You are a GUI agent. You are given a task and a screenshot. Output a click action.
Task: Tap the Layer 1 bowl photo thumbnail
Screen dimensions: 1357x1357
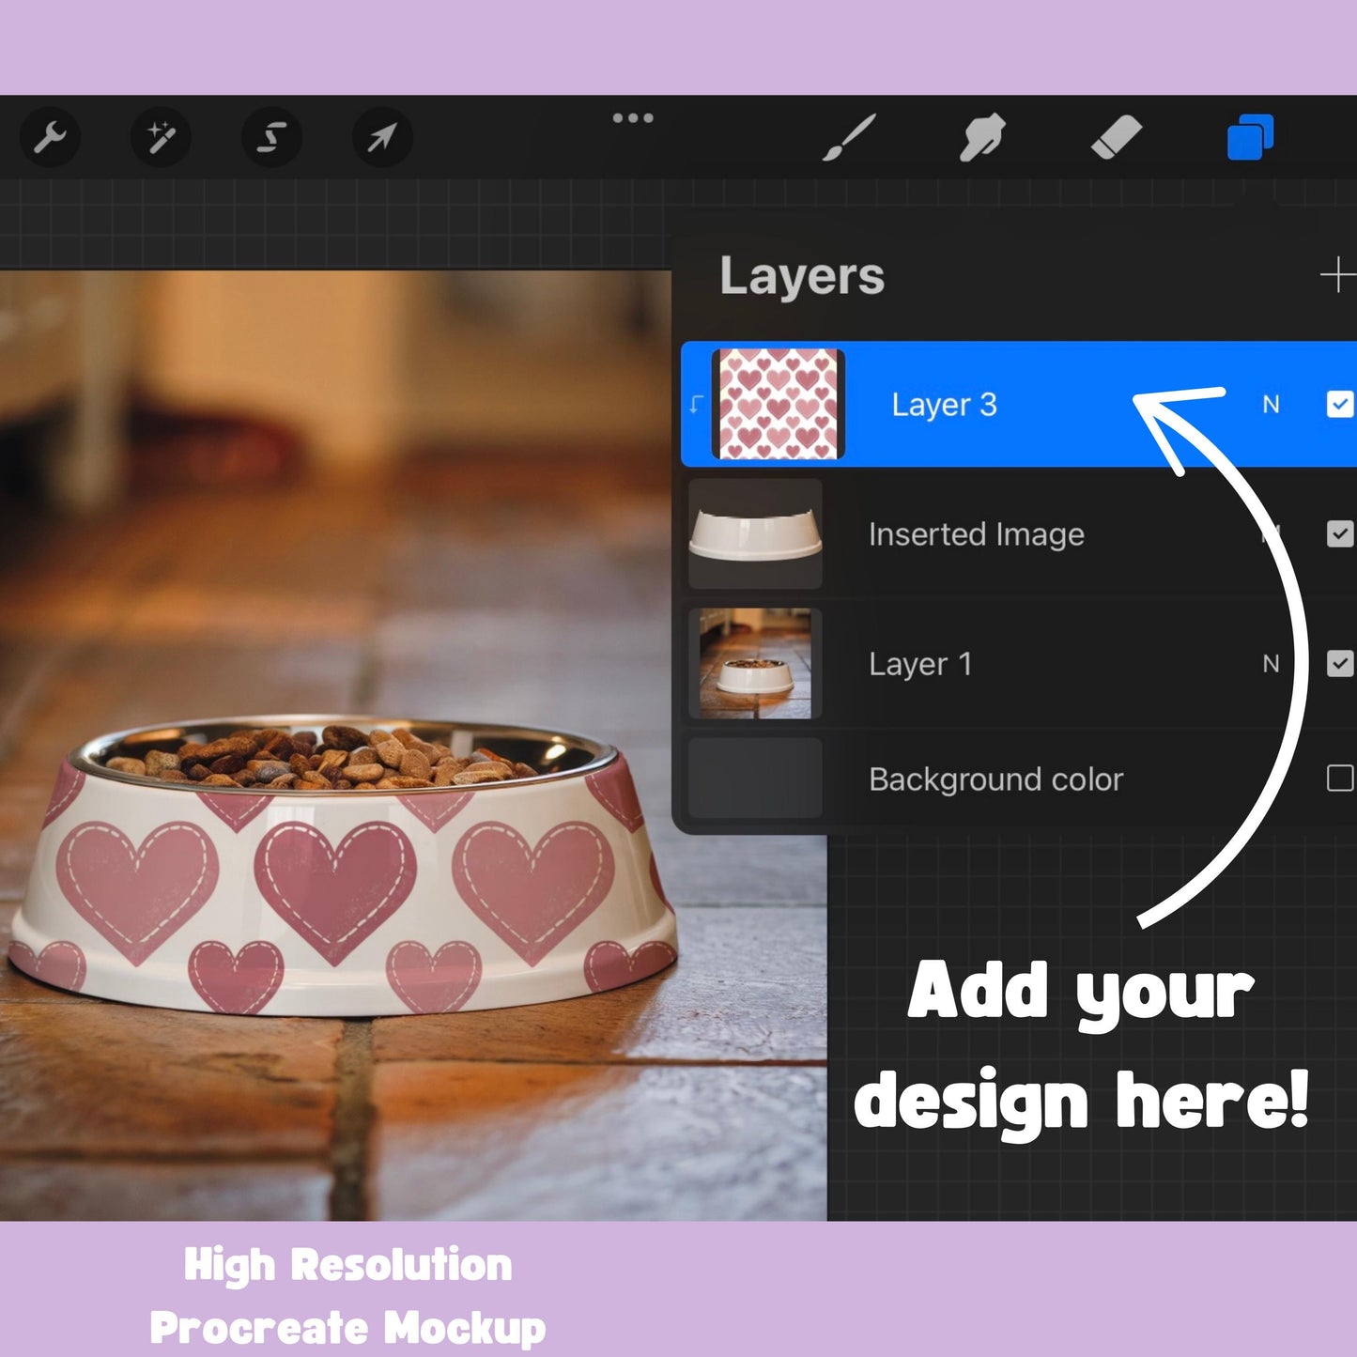click(x=755, y=664)
